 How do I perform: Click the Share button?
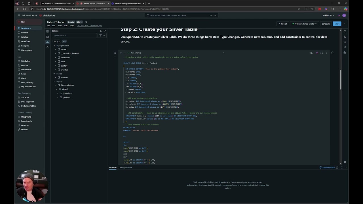(337, 24)
